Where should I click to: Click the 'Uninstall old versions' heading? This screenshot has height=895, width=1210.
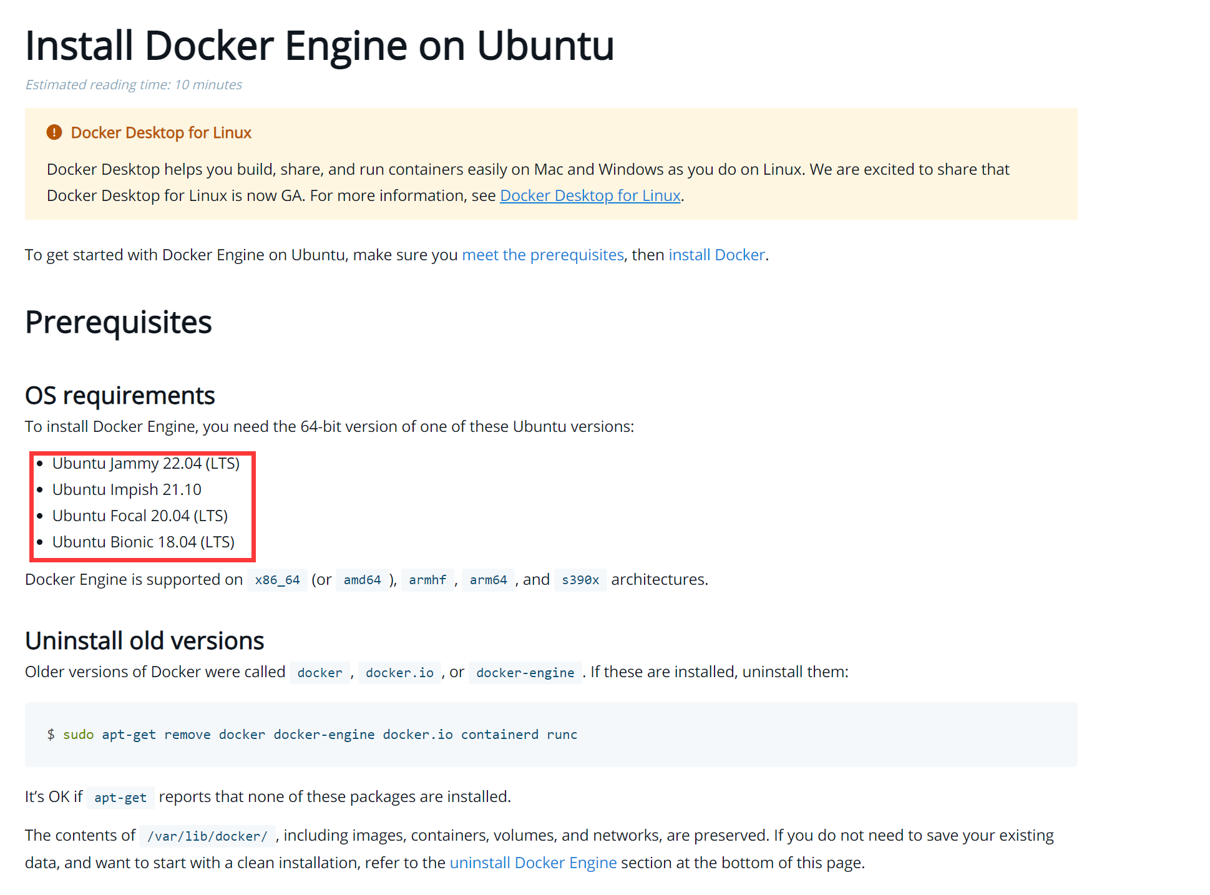point(145,641)
